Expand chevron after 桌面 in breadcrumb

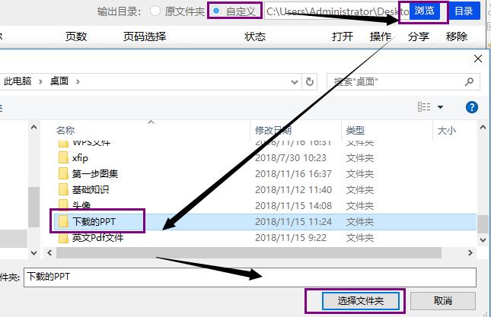pos(78,81)
